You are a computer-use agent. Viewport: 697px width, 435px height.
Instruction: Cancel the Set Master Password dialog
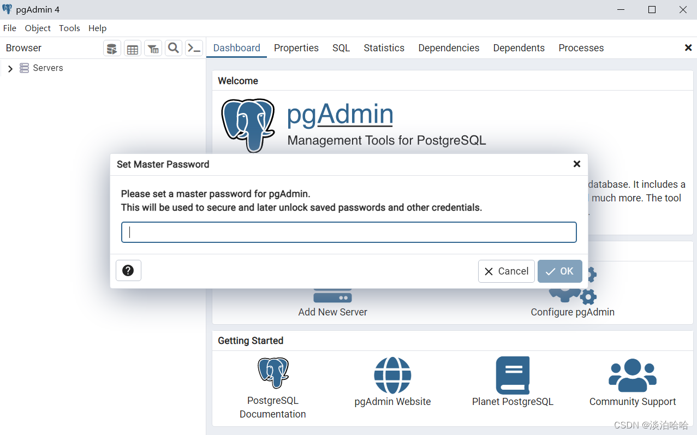point(507,271)
